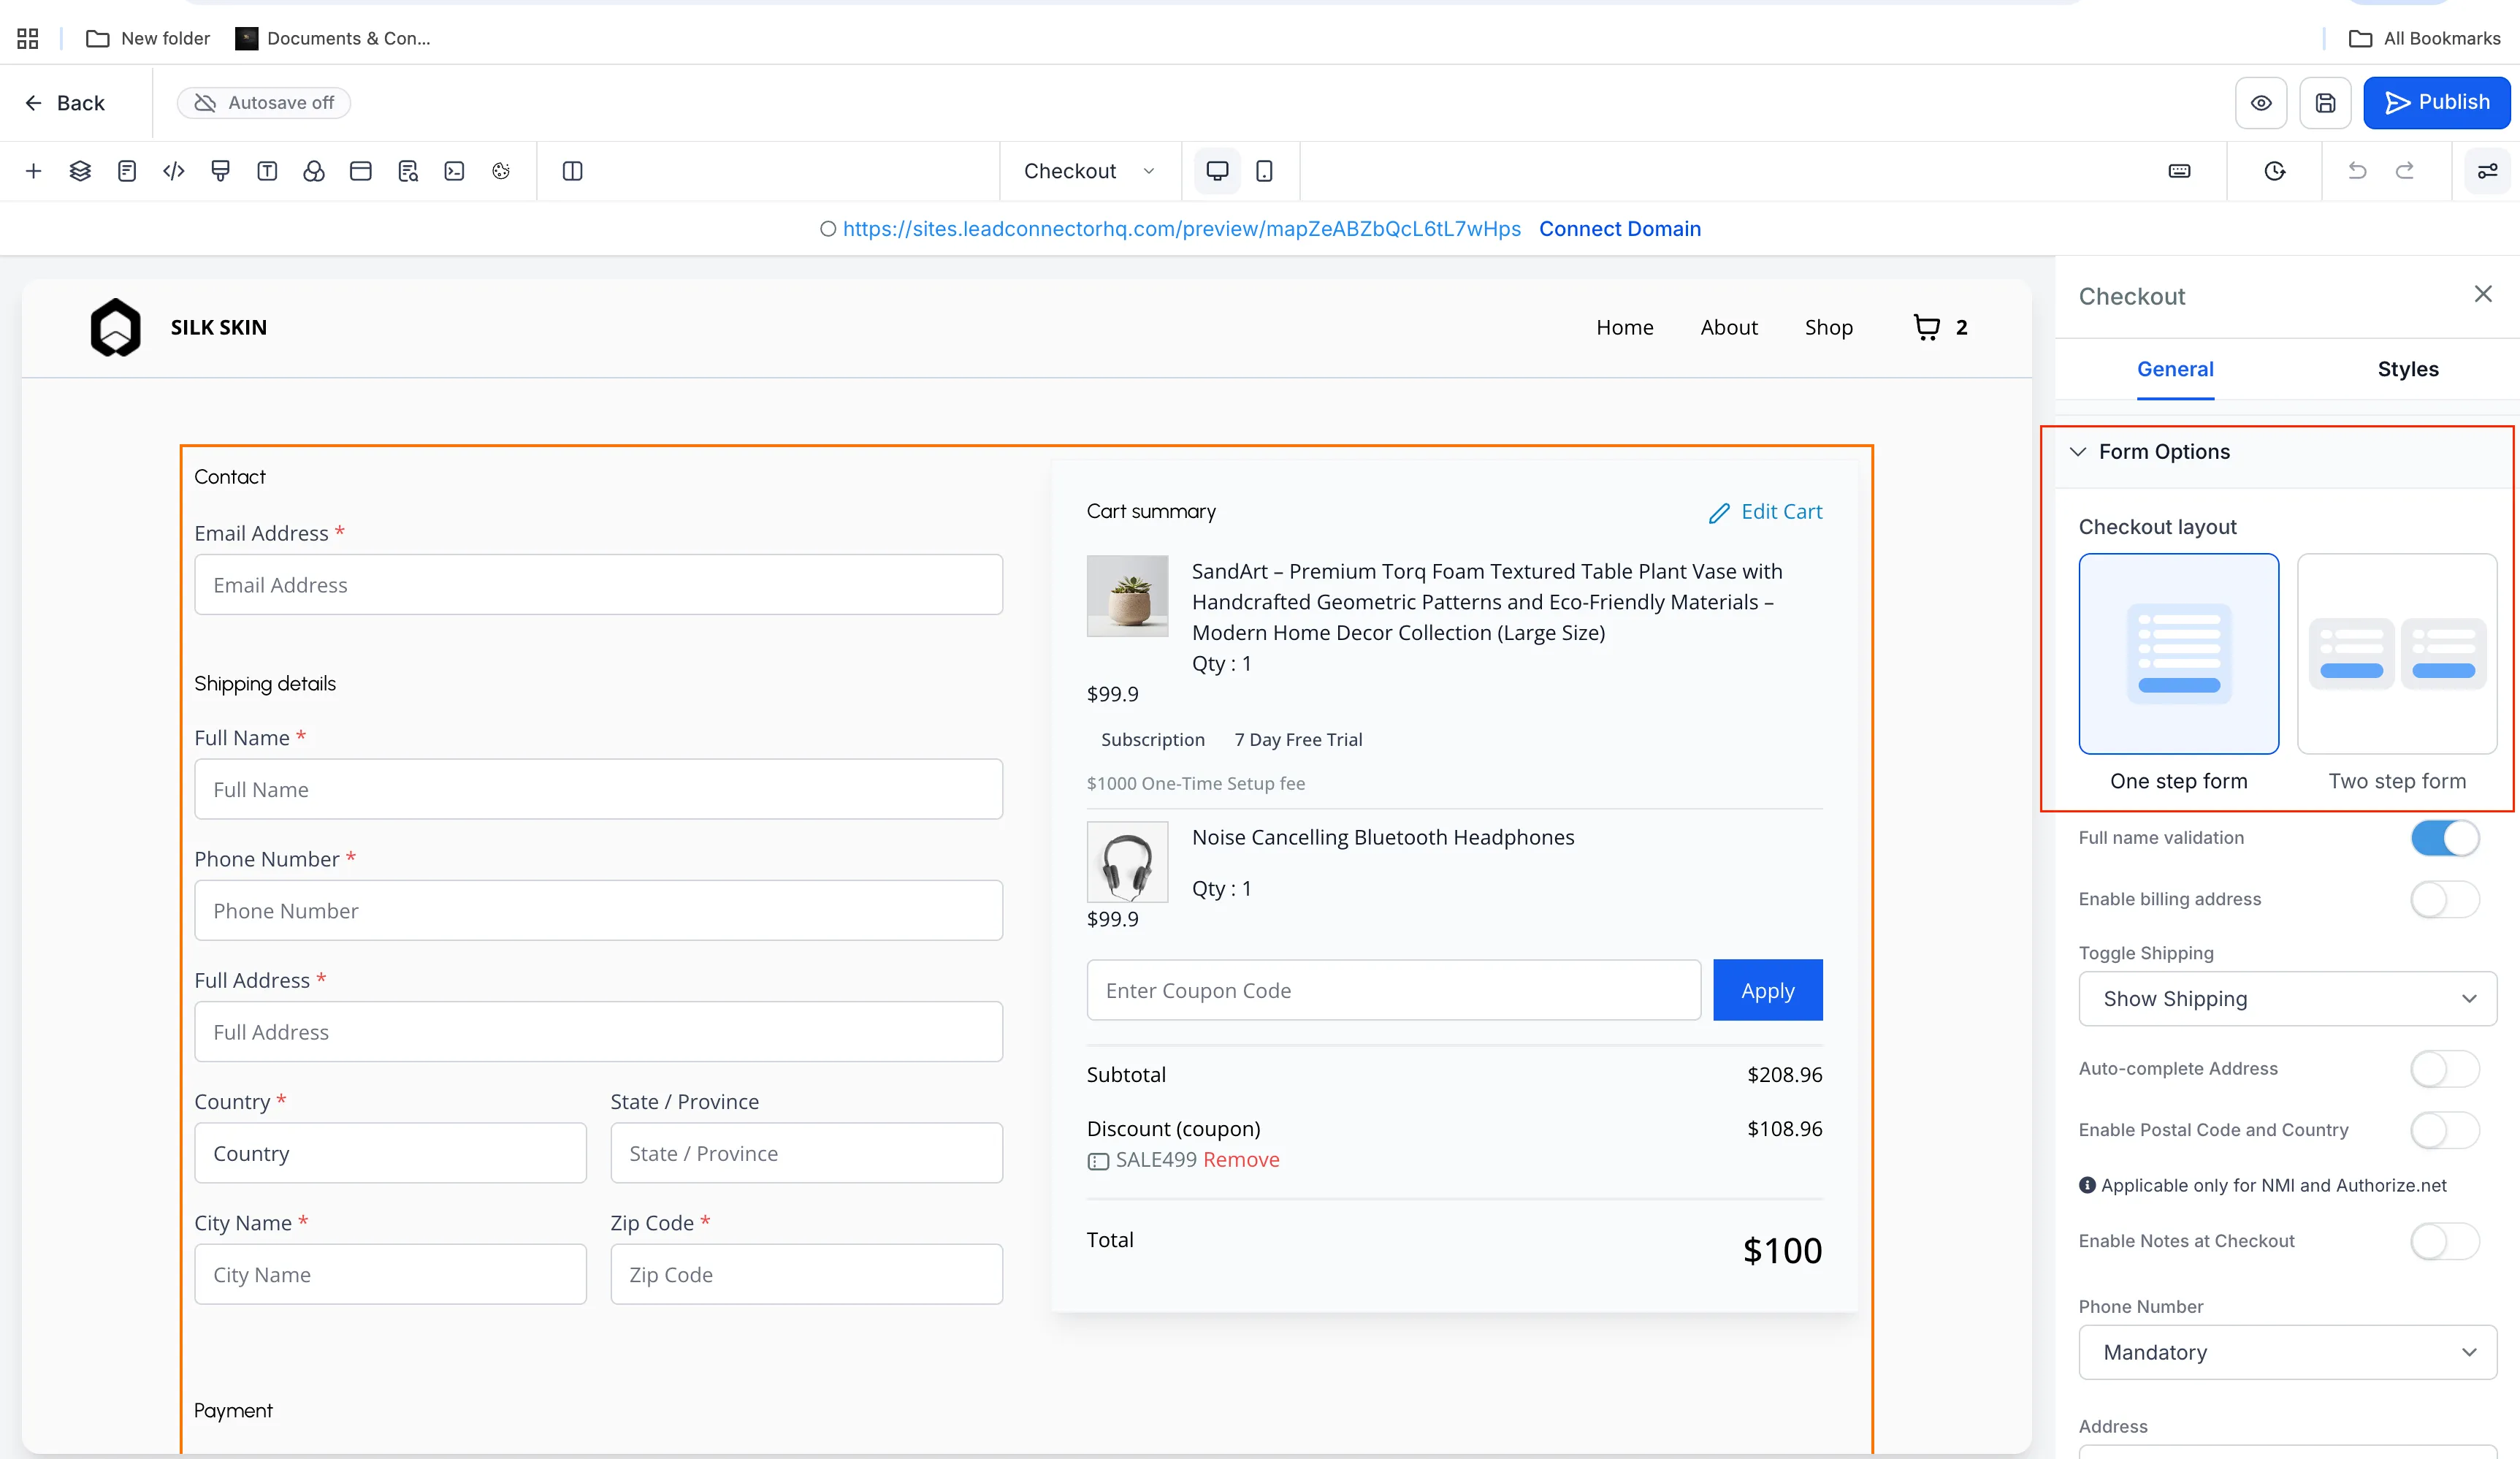Click the undo arrow icon

pyautogui.click(x=2357, y=171)
